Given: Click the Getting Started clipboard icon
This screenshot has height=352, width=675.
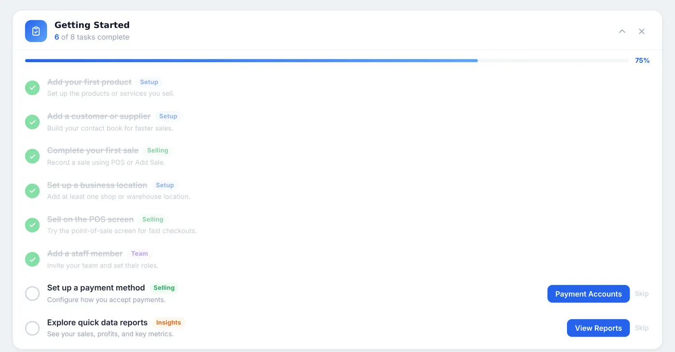Looking at the screenshot, I should coord(36,31).
